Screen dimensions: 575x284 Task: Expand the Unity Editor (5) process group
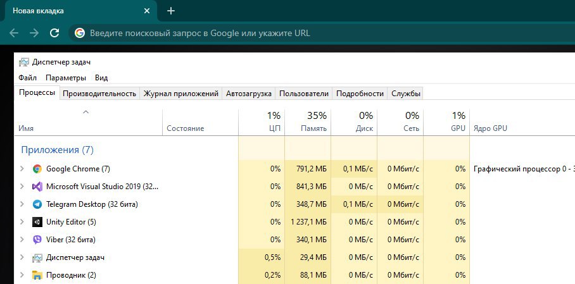pyautogui.click(x=22, y=222)
